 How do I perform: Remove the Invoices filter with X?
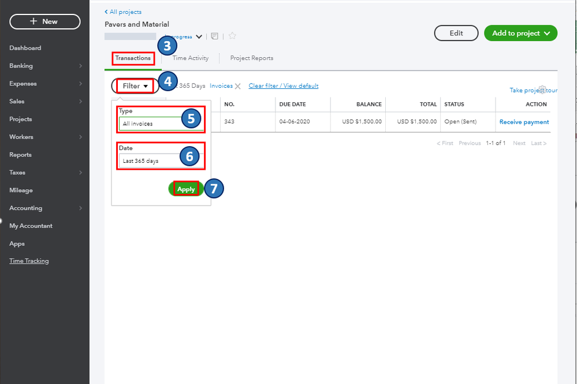pos(238,86)
